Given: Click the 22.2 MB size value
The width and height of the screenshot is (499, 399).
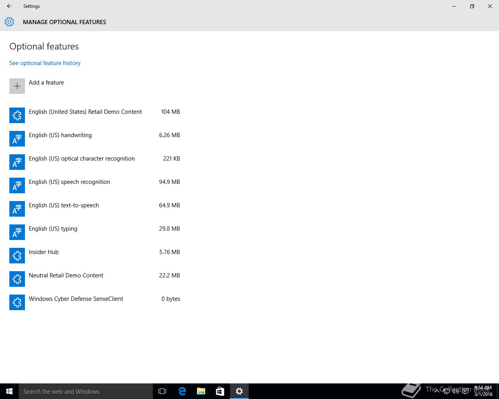Looking at the screenshot, I should point(170,275).
